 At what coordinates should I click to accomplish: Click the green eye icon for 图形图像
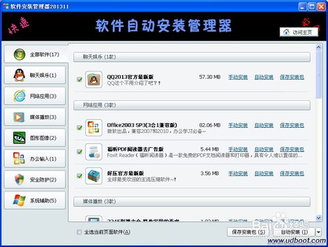[x=19, y=138]
